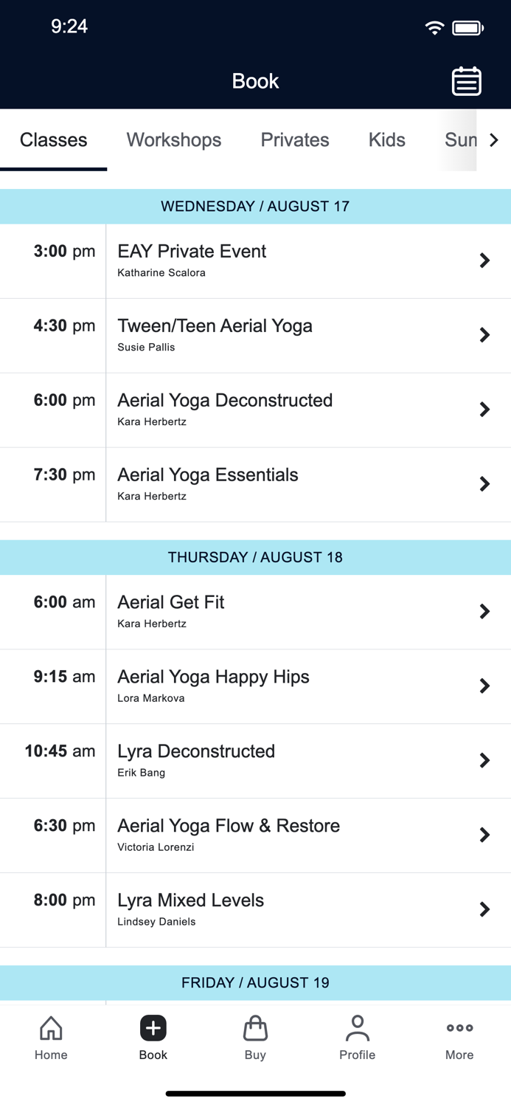Open the More options menu

(459, 1037)
